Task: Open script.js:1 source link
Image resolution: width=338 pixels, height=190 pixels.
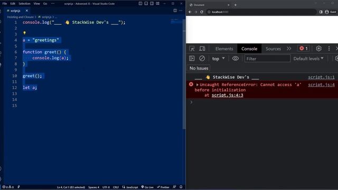Action: point(321,77)
